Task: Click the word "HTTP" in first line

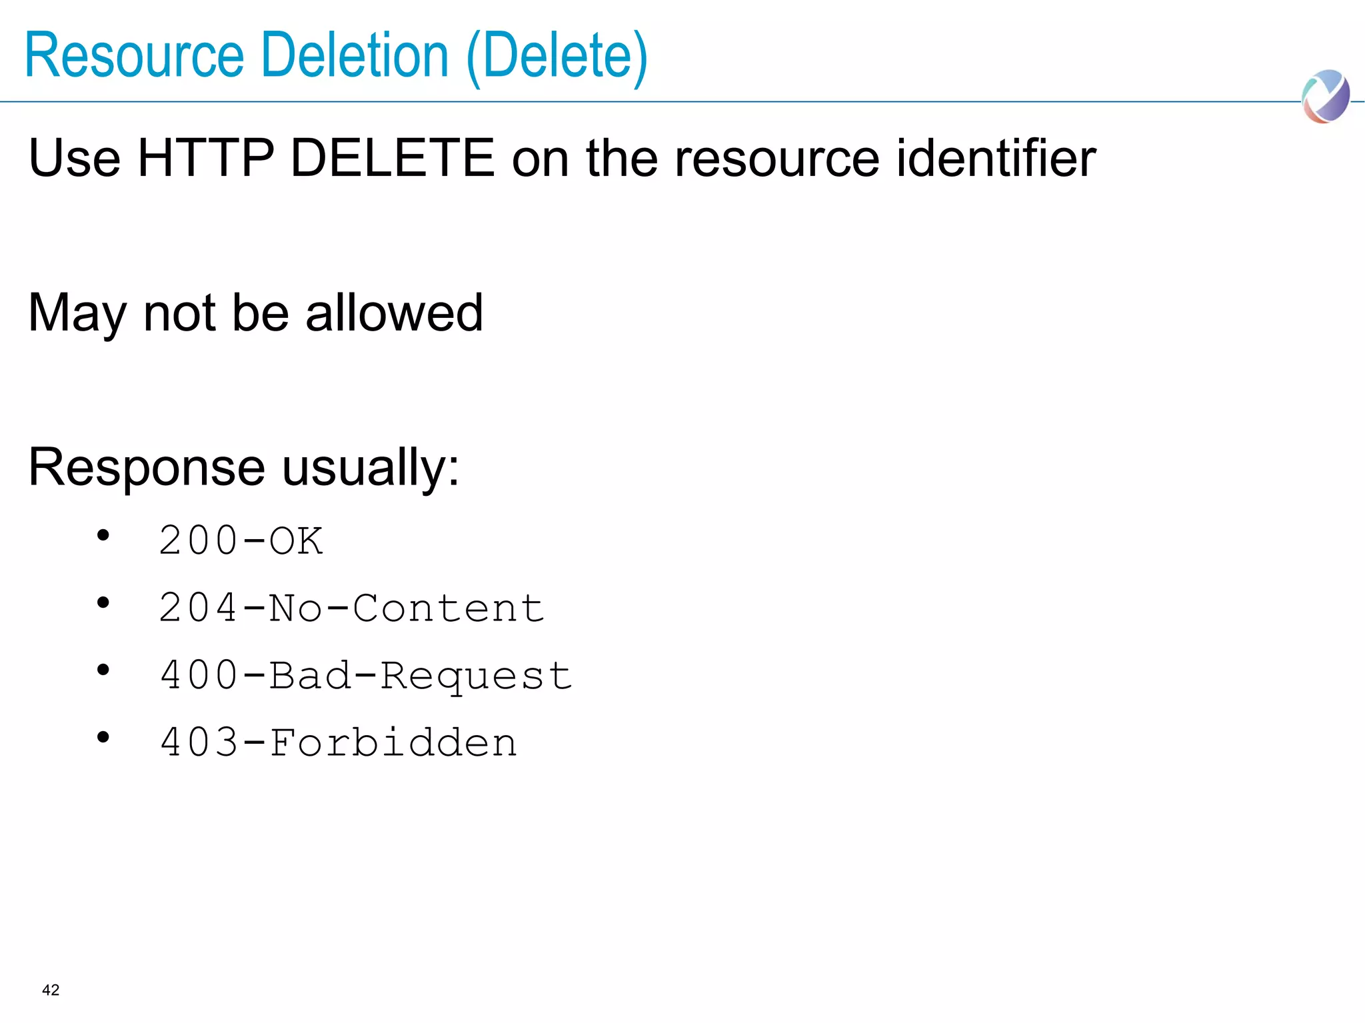Action: (x=205, y=158)
